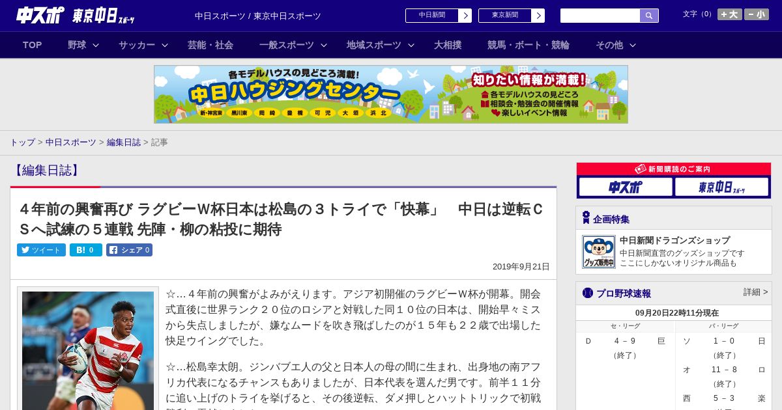The height and width of the screenshot is (410, 782).
Task: Focus the header search input field
Action: tap(600, 16)
